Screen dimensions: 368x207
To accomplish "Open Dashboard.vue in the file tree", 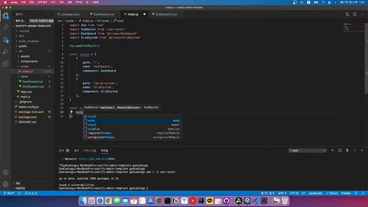I will (33, 82).
